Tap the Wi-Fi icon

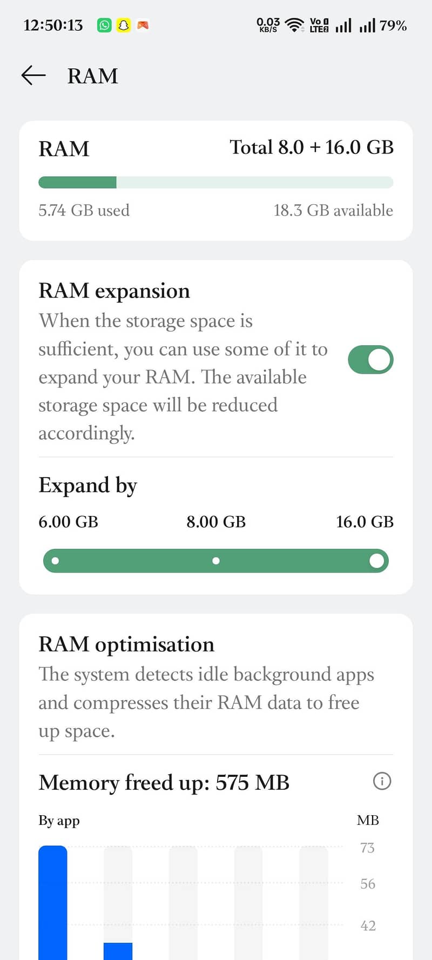click(294, 24)
